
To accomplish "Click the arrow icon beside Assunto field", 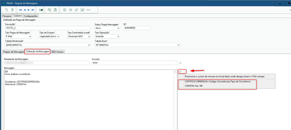I will pyautogui.click(x=180, y=63).
